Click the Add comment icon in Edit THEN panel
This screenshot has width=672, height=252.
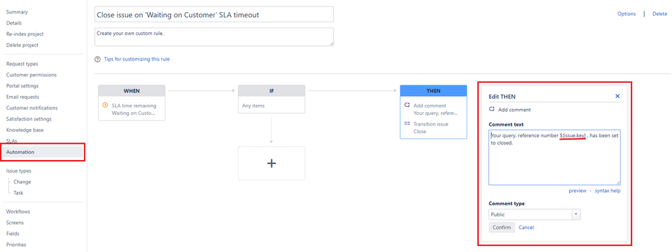coord(492,110)
